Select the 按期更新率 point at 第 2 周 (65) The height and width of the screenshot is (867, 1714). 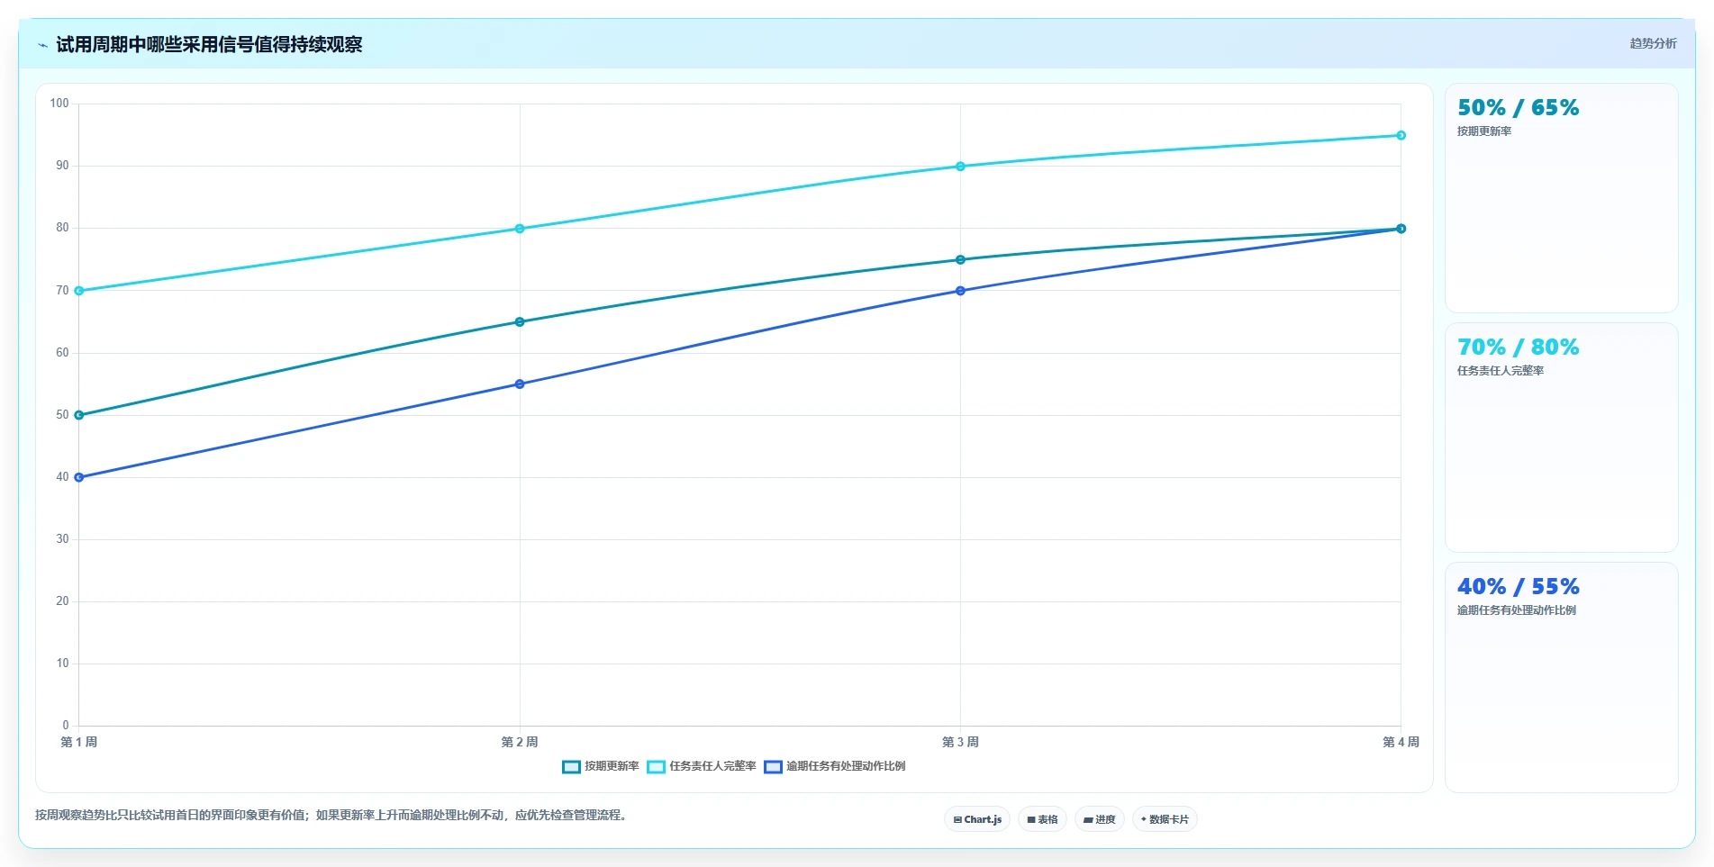pos(520,321)
